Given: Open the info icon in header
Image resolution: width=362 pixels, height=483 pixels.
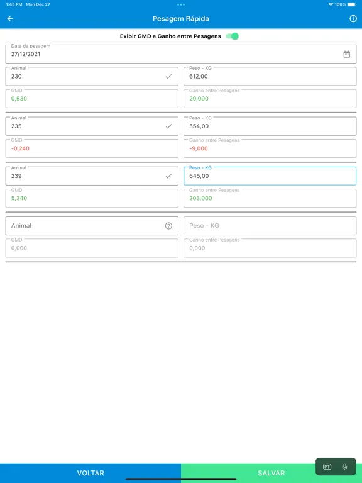Looking at the screenshot, I should click(x=353, y=19).
